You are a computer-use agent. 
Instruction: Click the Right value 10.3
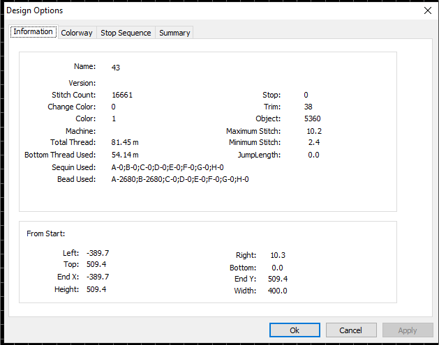[278, 255]
